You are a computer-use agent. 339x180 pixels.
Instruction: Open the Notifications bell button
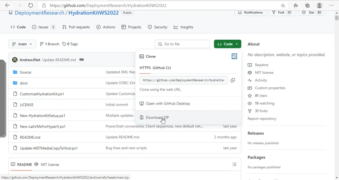[x=250, y=13]
